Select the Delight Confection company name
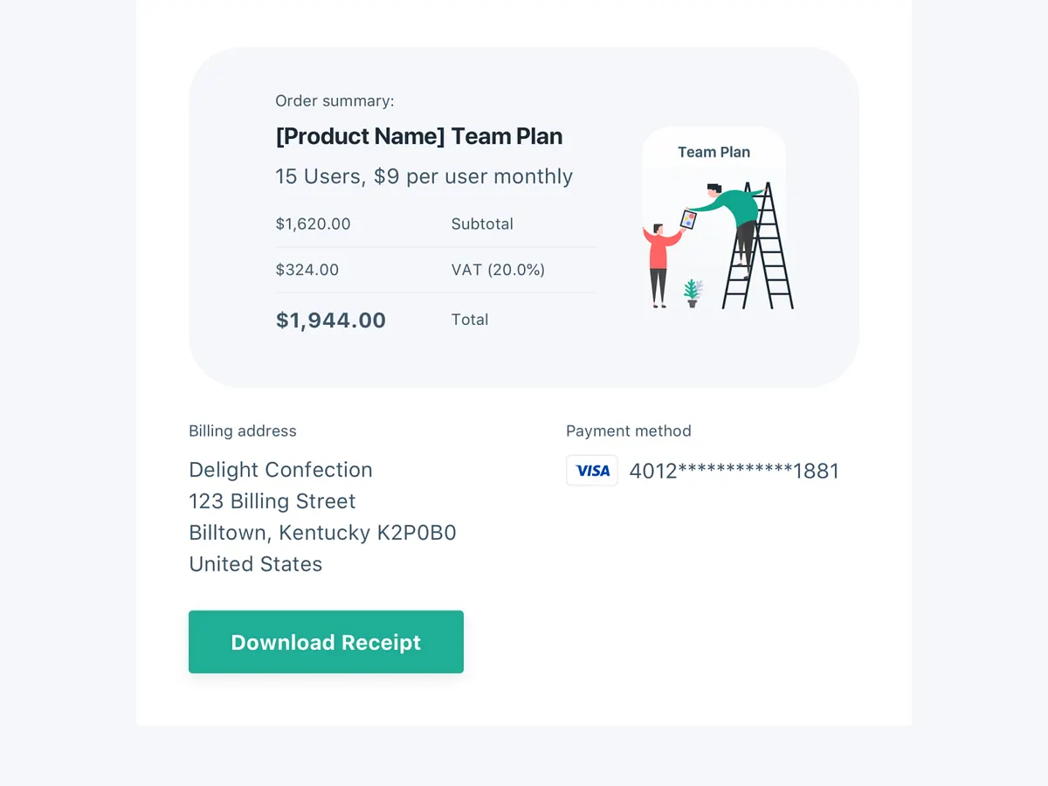This screenshot has height=786, width=1048. coord(280,469)
